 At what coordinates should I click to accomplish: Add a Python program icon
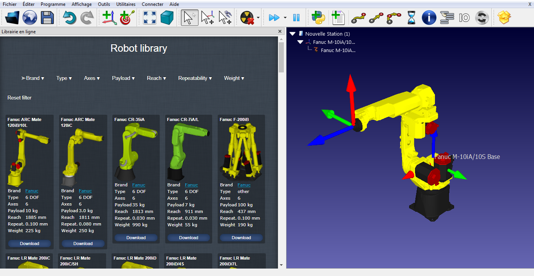pos(318,18)
